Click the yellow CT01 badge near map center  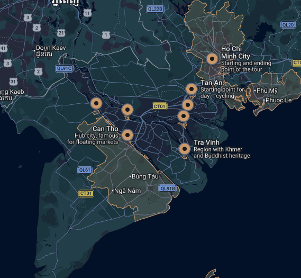pos(160,106)
